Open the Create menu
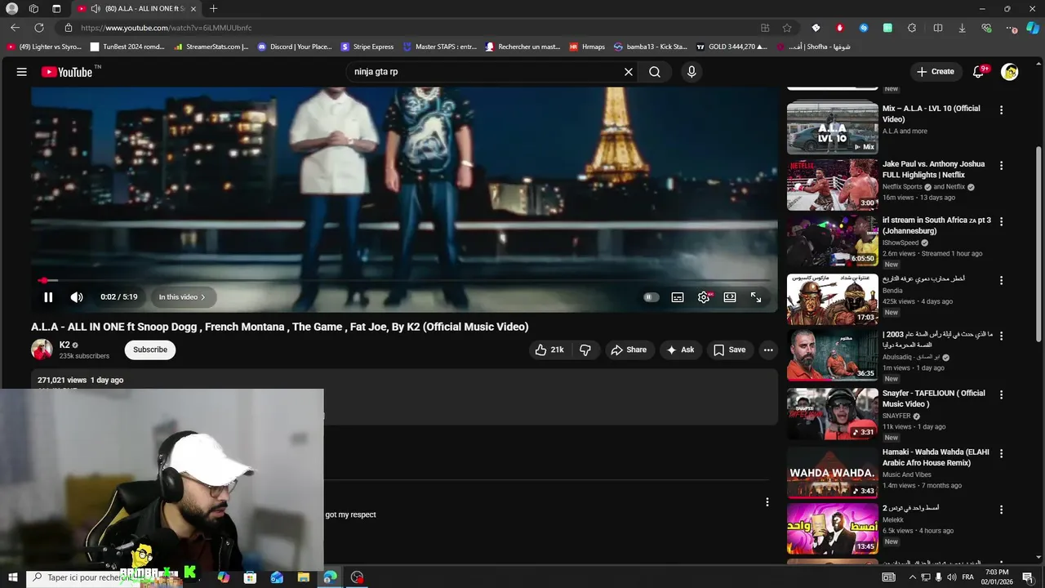Screen dimensions: 1045x588 coord(935,72)
